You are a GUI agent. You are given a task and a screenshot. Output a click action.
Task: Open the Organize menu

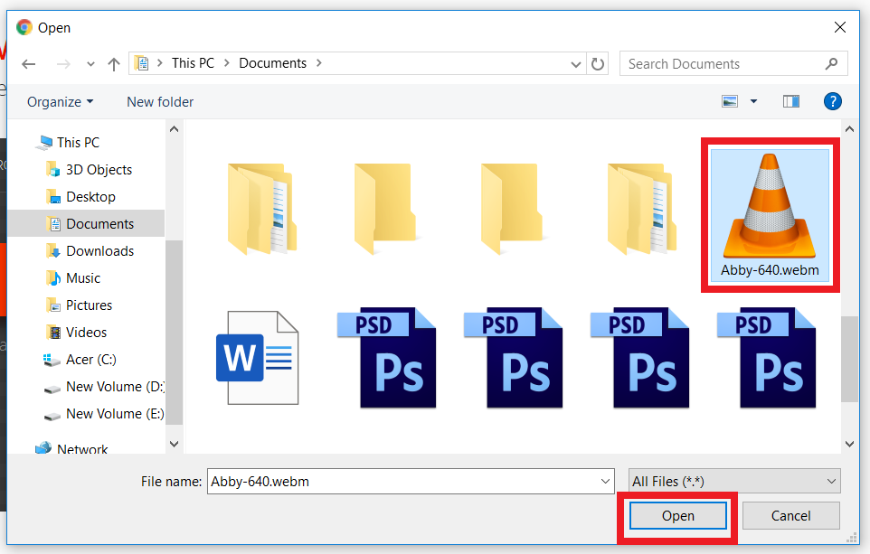[60, 102]
